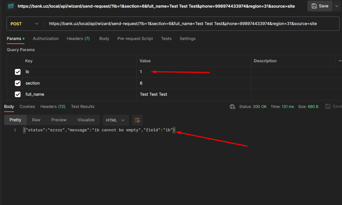Uncheck the ib parameter checkbox
Viewport: 342px width, 205px height.
point(18,72)
